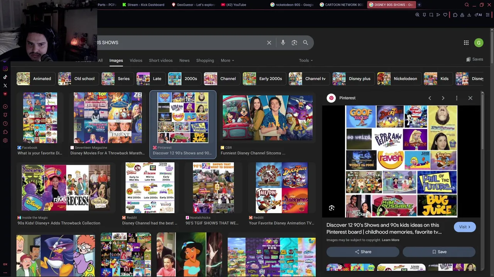Open the sidebar media player icon
494x277 pixels.
coord(5,107)
